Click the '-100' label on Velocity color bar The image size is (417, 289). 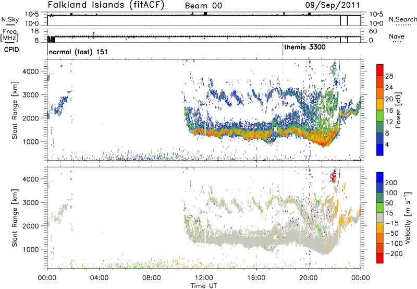click(394, 244)
